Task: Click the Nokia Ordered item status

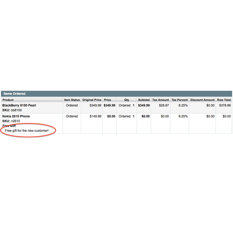Action: (x=72, y=116)
